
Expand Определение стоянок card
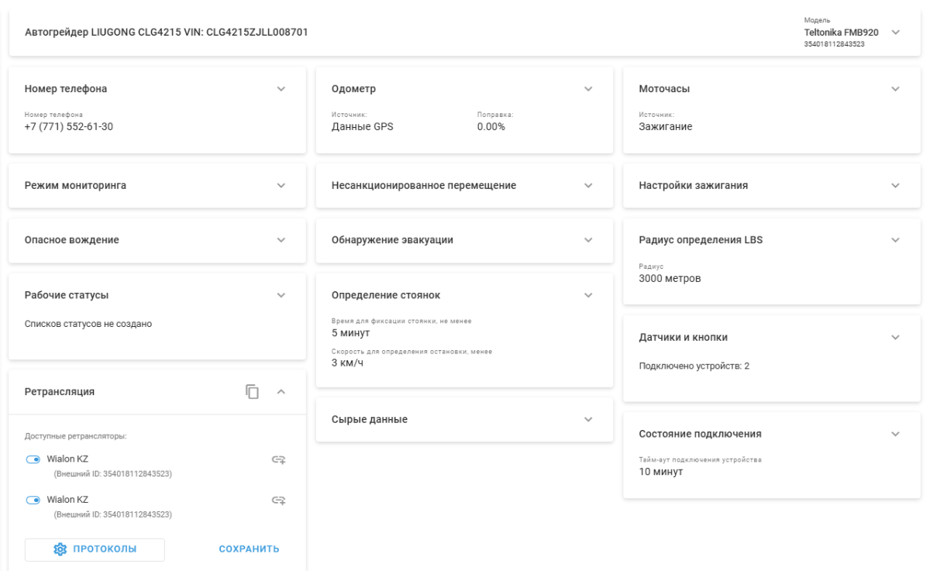point(588,294)
